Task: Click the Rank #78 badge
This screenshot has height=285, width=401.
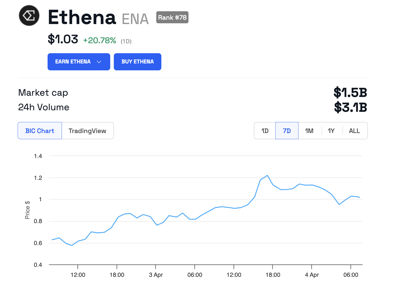Action: pos(172,17)
